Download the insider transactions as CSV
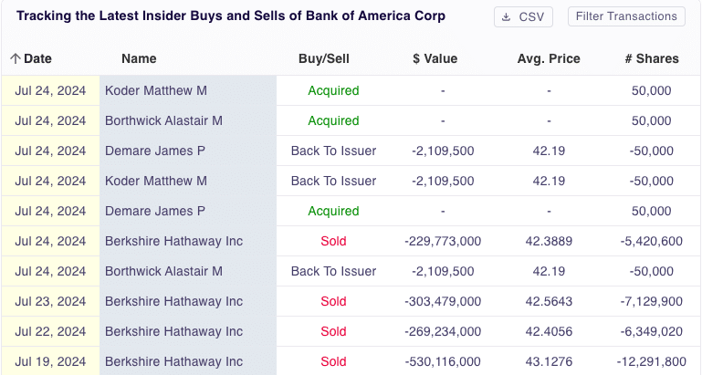 (x=523, y=16)
